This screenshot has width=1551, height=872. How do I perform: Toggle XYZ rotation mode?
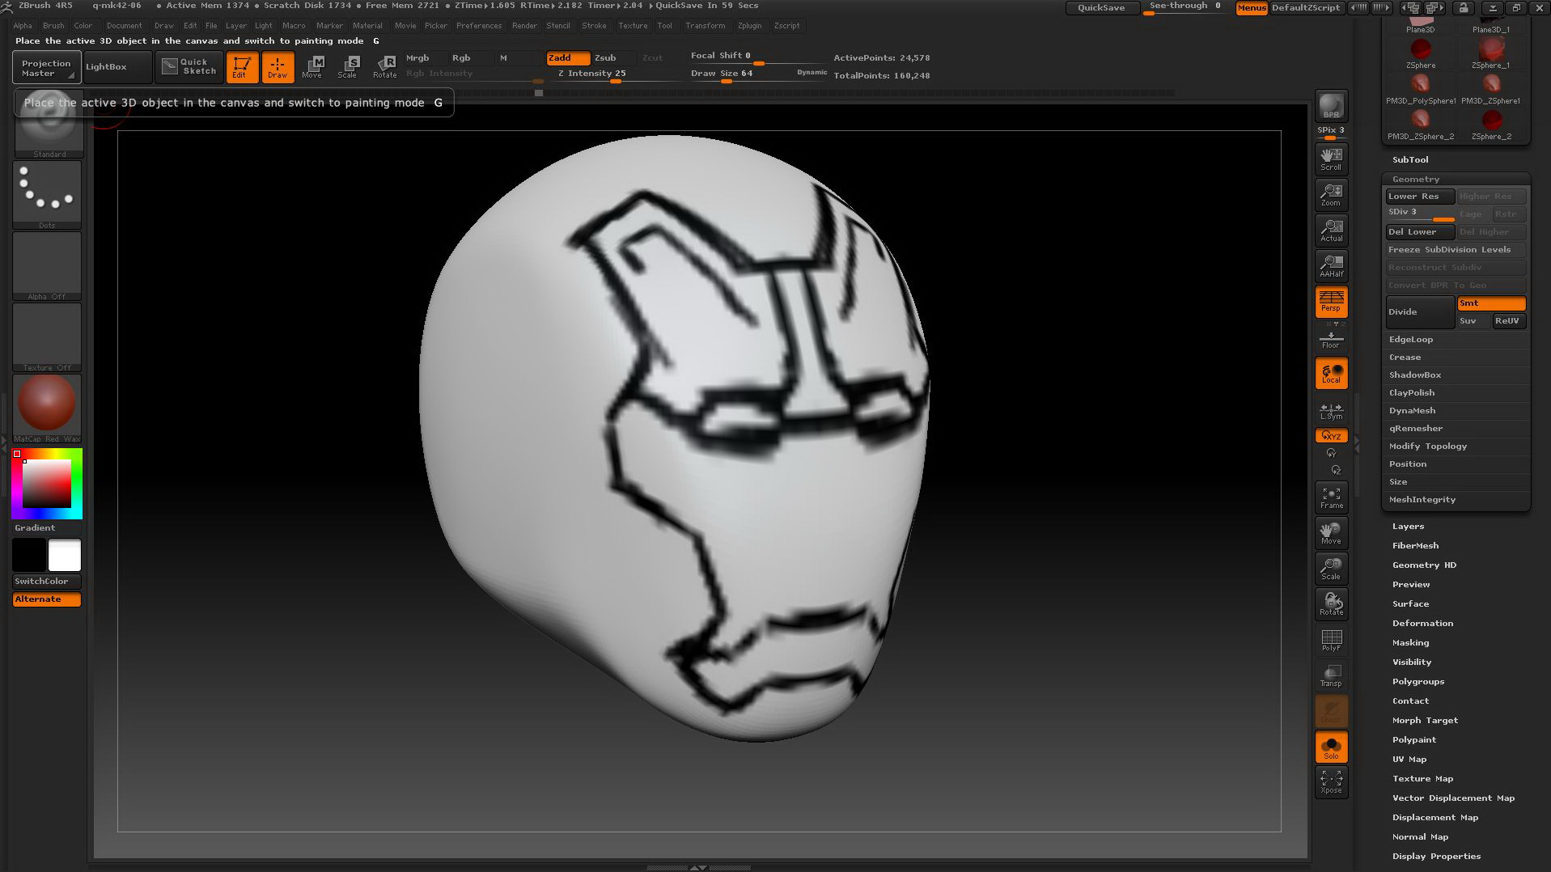tap(1331, 435)
